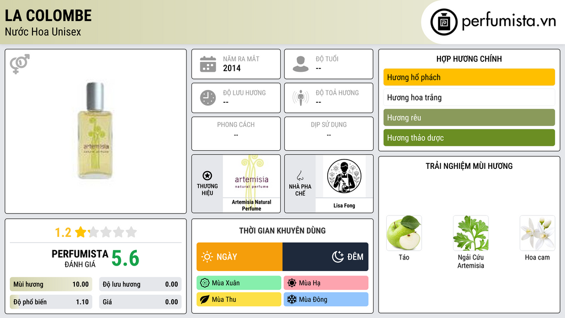Click the clock icon beside Độ lưu hương
The image size is (565, 318).
[208, 98]
